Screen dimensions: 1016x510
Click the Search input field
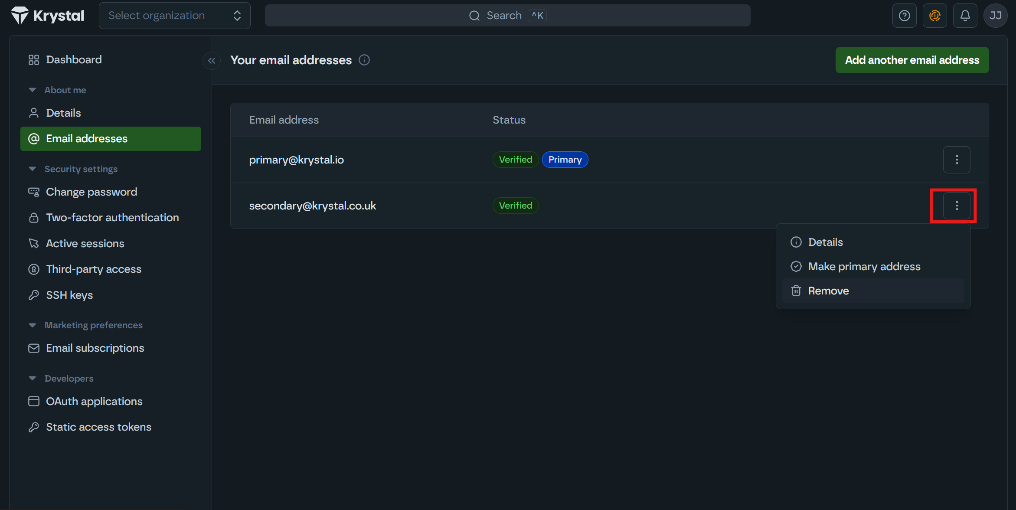pyautogui.click(x=507, y=16)
